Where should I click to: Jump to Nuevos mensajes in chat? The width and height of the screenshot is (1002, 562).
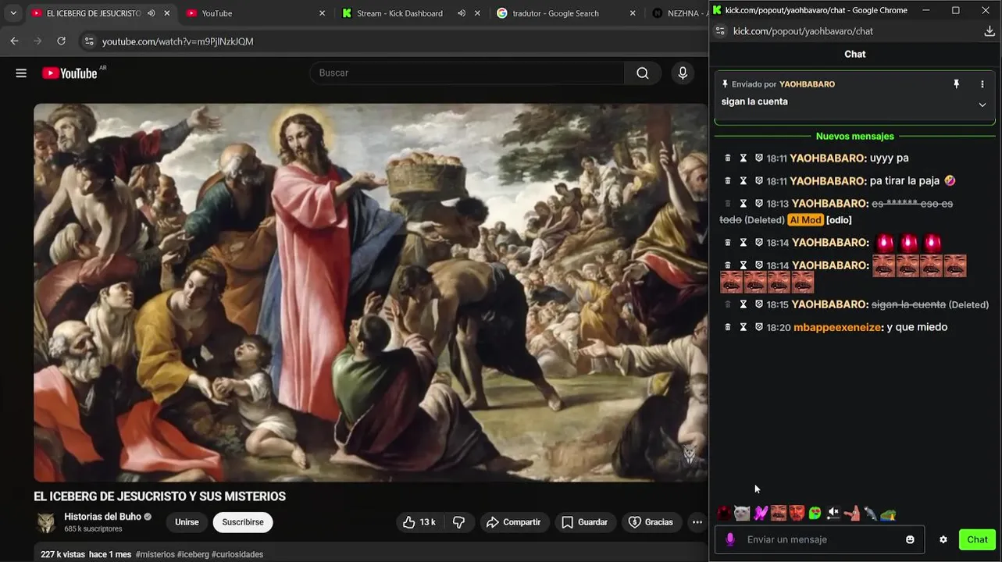point(855,136)
